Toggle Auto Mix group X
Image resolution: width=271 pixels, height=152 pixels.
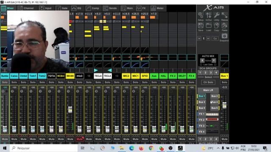202,60
